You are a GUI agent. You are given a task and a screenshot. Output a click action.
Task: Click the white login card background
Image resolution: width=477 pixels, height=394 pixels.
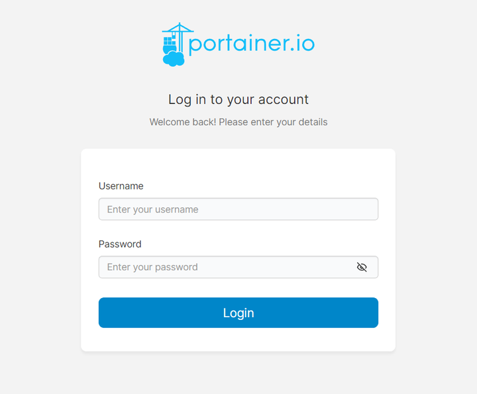tap(238, 164)
